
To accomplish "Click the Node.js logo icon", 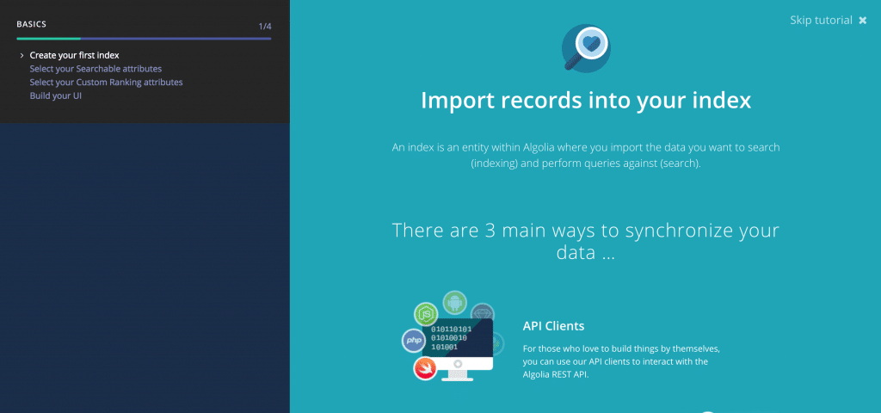I will click(426, 313).
